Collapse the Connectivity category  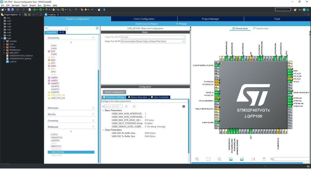point(93,38)
